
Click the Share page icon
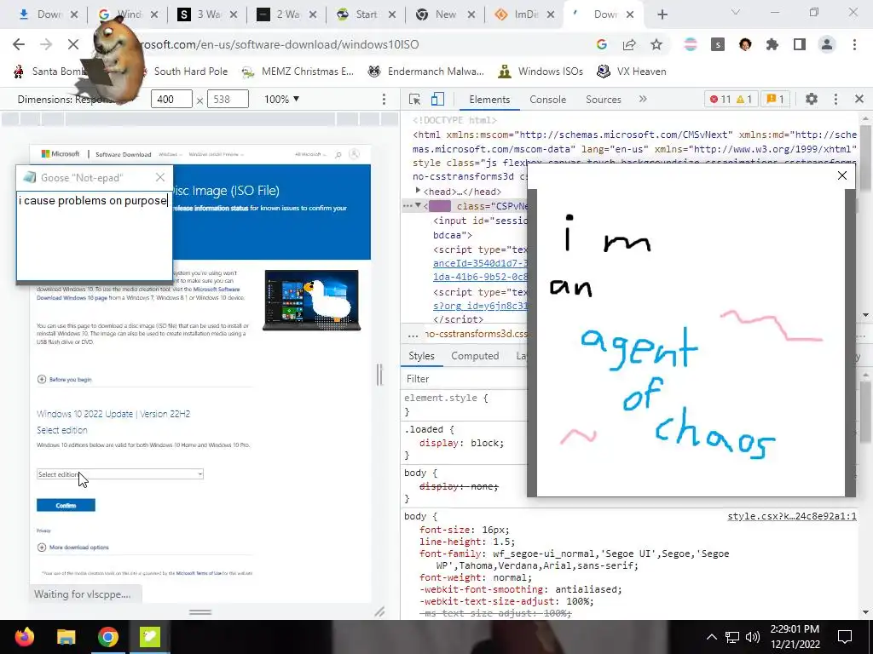pos(629,44)
